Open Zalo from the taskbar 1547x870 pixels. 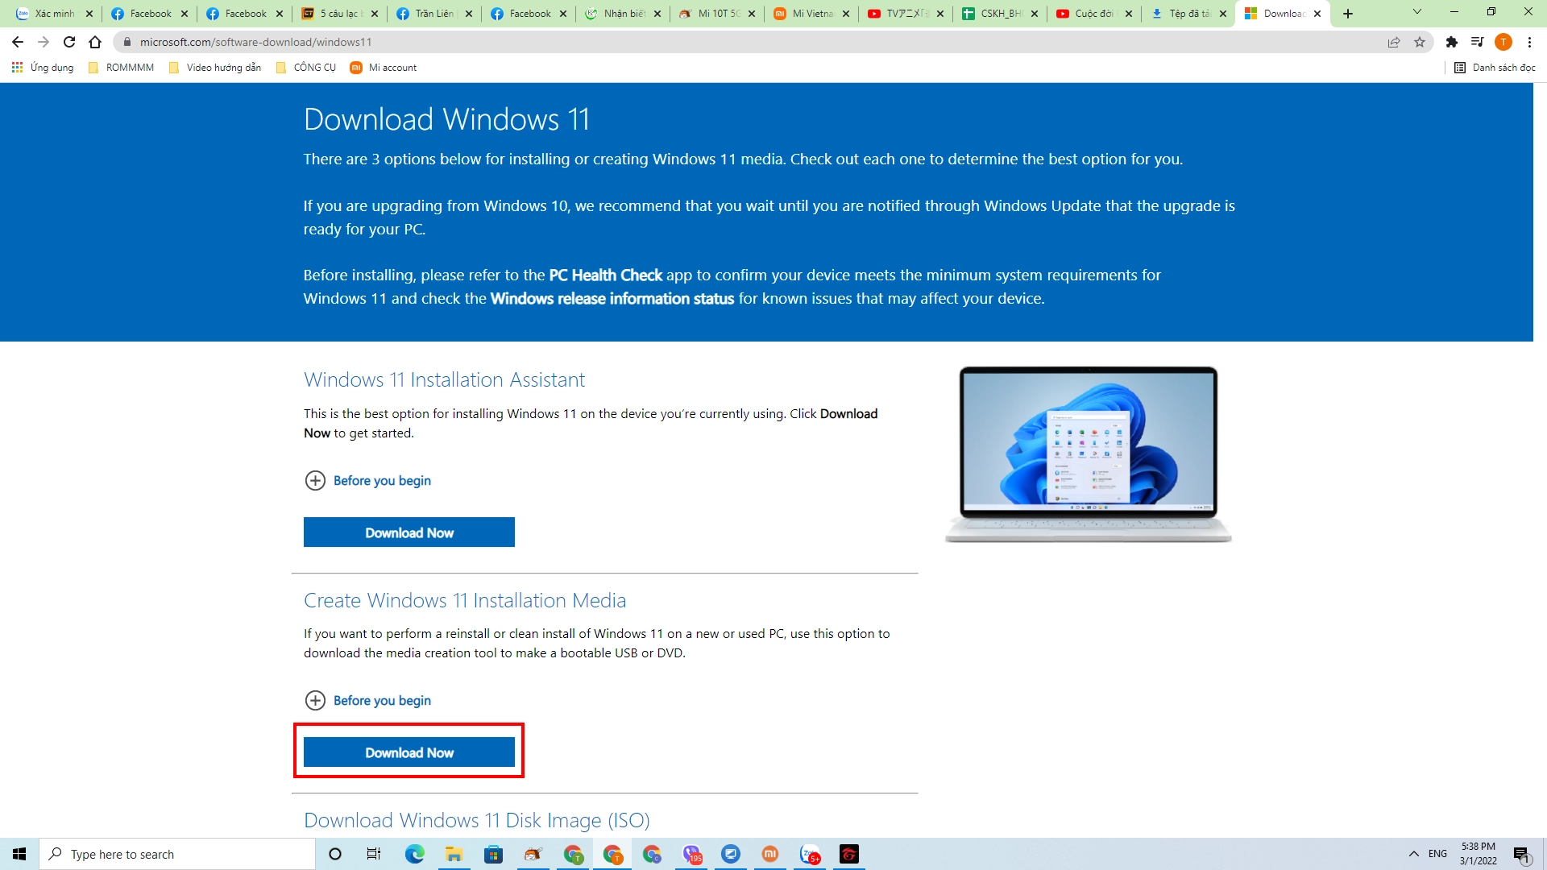click(x=810, y=854)
